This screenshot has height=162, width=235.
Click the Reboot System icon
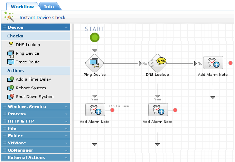coord(11,88)
